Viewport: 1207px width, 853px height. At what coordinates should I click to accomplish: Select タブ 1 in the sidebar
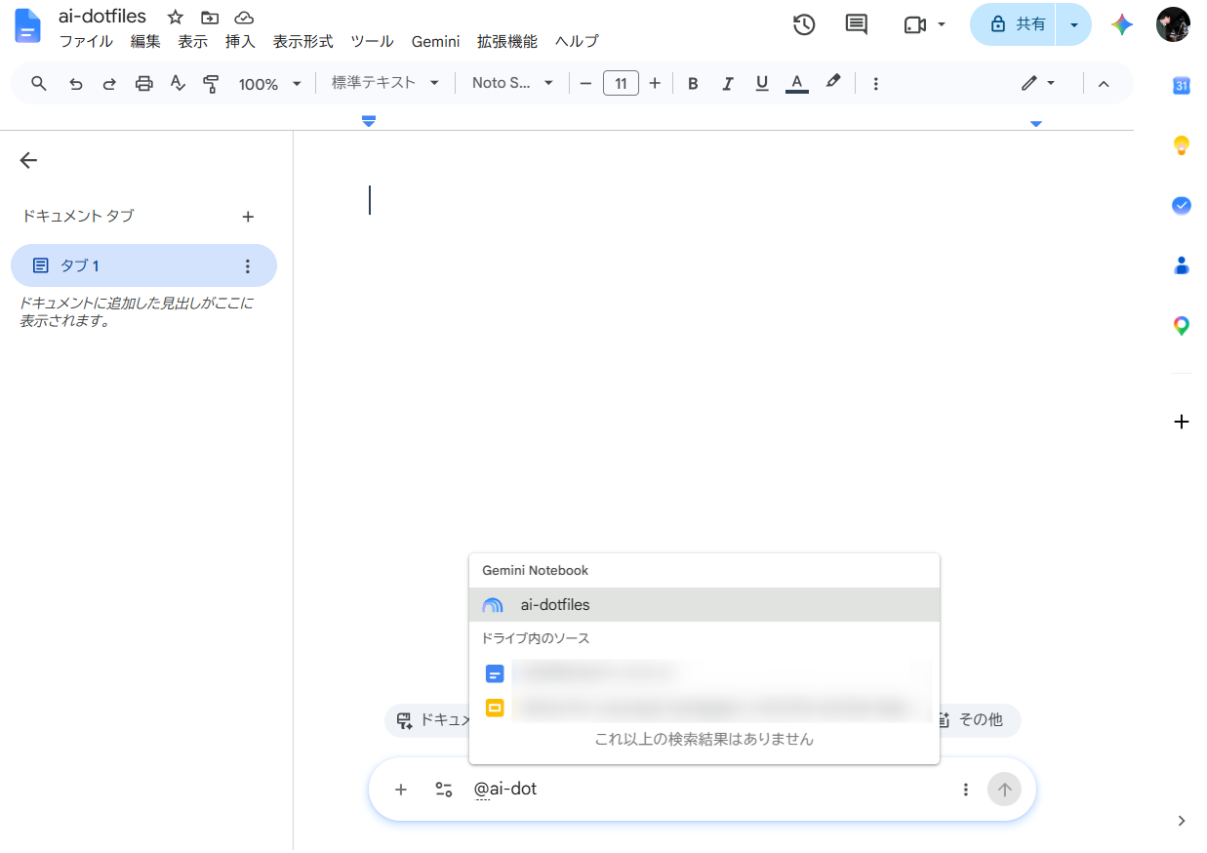[x=143, y=265]
